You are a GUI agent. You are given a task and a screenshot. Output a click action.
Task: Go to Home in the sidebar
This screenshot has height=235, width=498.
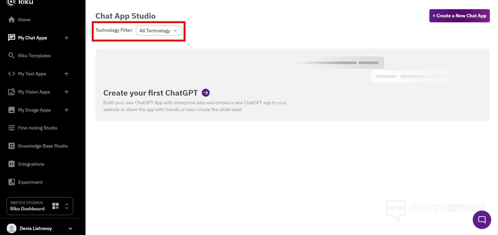click(24, 20)
